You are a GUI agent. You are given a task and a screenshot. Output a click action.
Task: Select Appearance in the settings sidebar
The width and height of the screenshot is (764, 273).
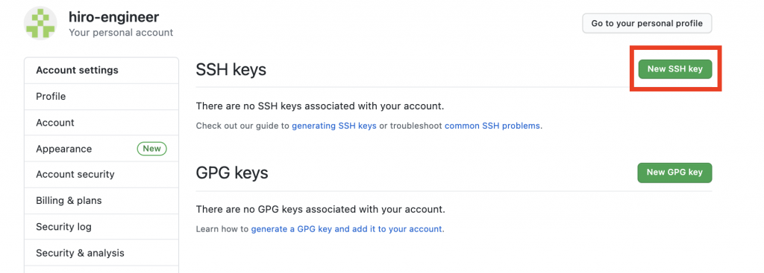101,149
